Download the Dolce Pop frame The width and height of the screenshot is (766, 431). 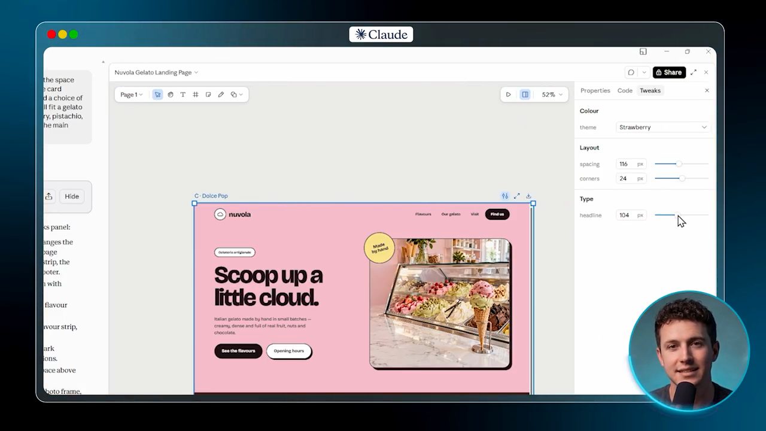pos(528,196)
